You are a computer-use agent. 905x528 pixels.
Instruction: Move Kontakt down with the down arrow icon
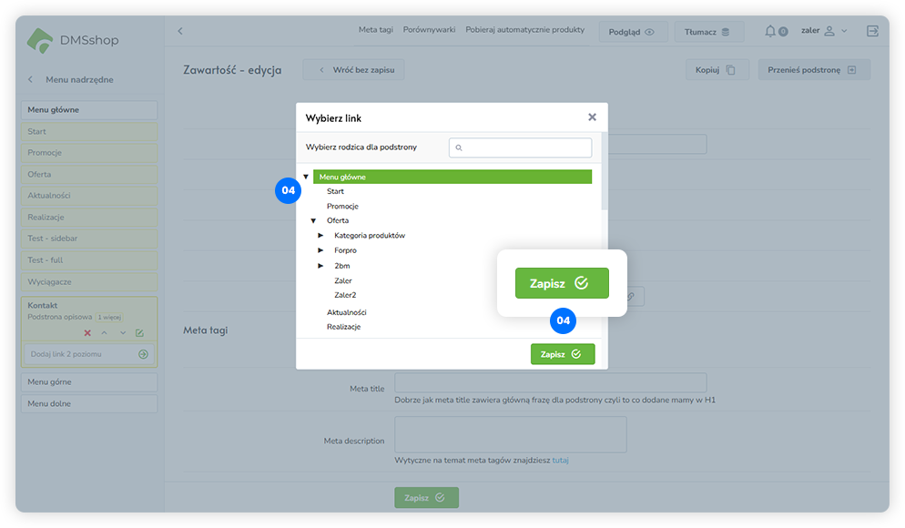(x=122, y=333)
